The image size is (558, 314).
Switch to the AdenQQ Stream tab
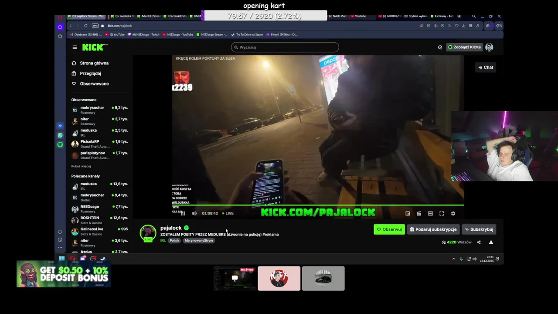(148, 16)
